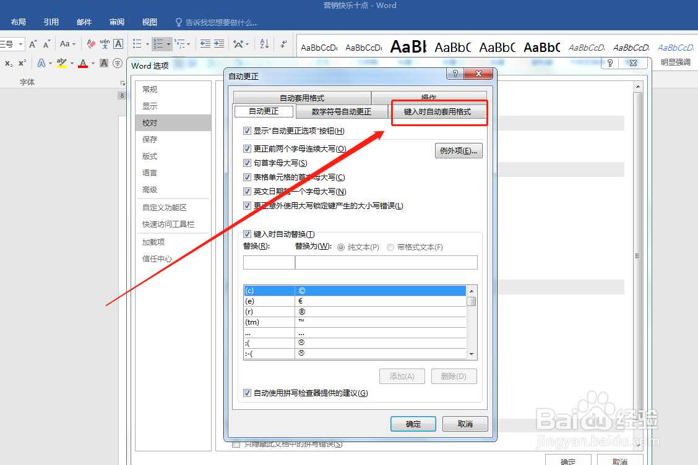Apply yellow text highlight color
Screen dimensions: 698x465
pos(62,63)
